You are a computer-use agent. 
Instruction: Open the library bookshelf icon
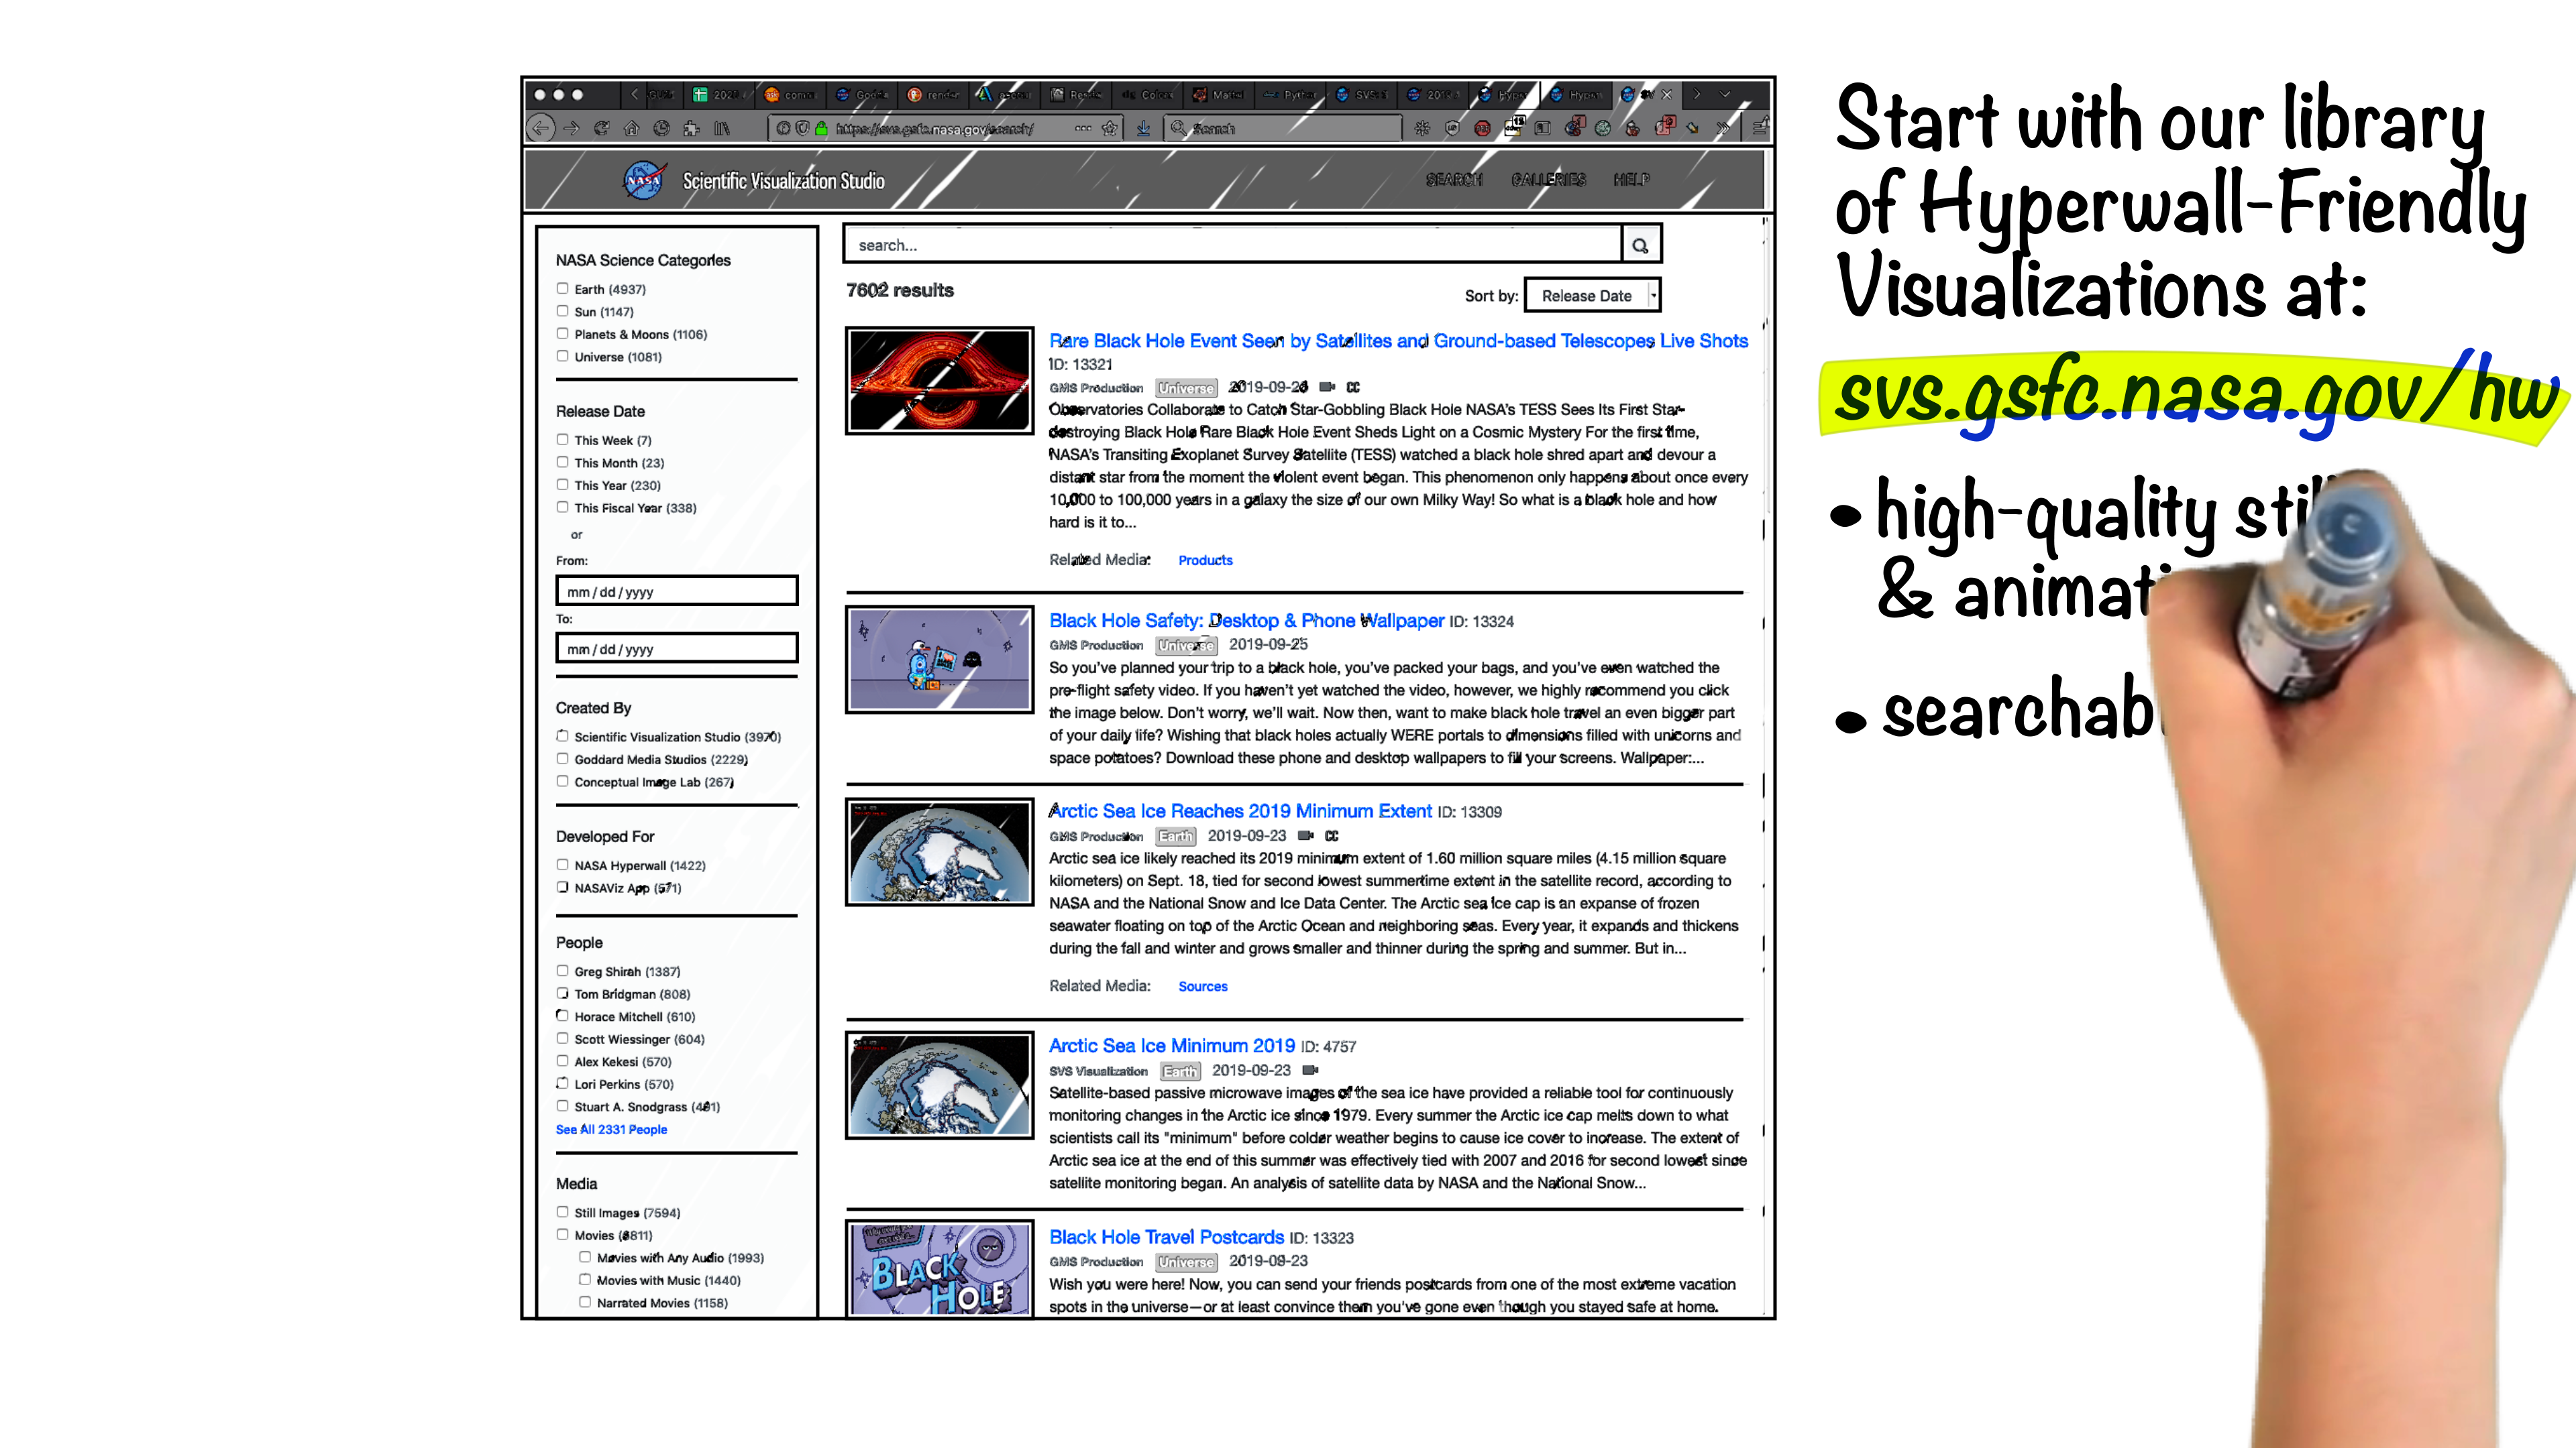[722, 128]
